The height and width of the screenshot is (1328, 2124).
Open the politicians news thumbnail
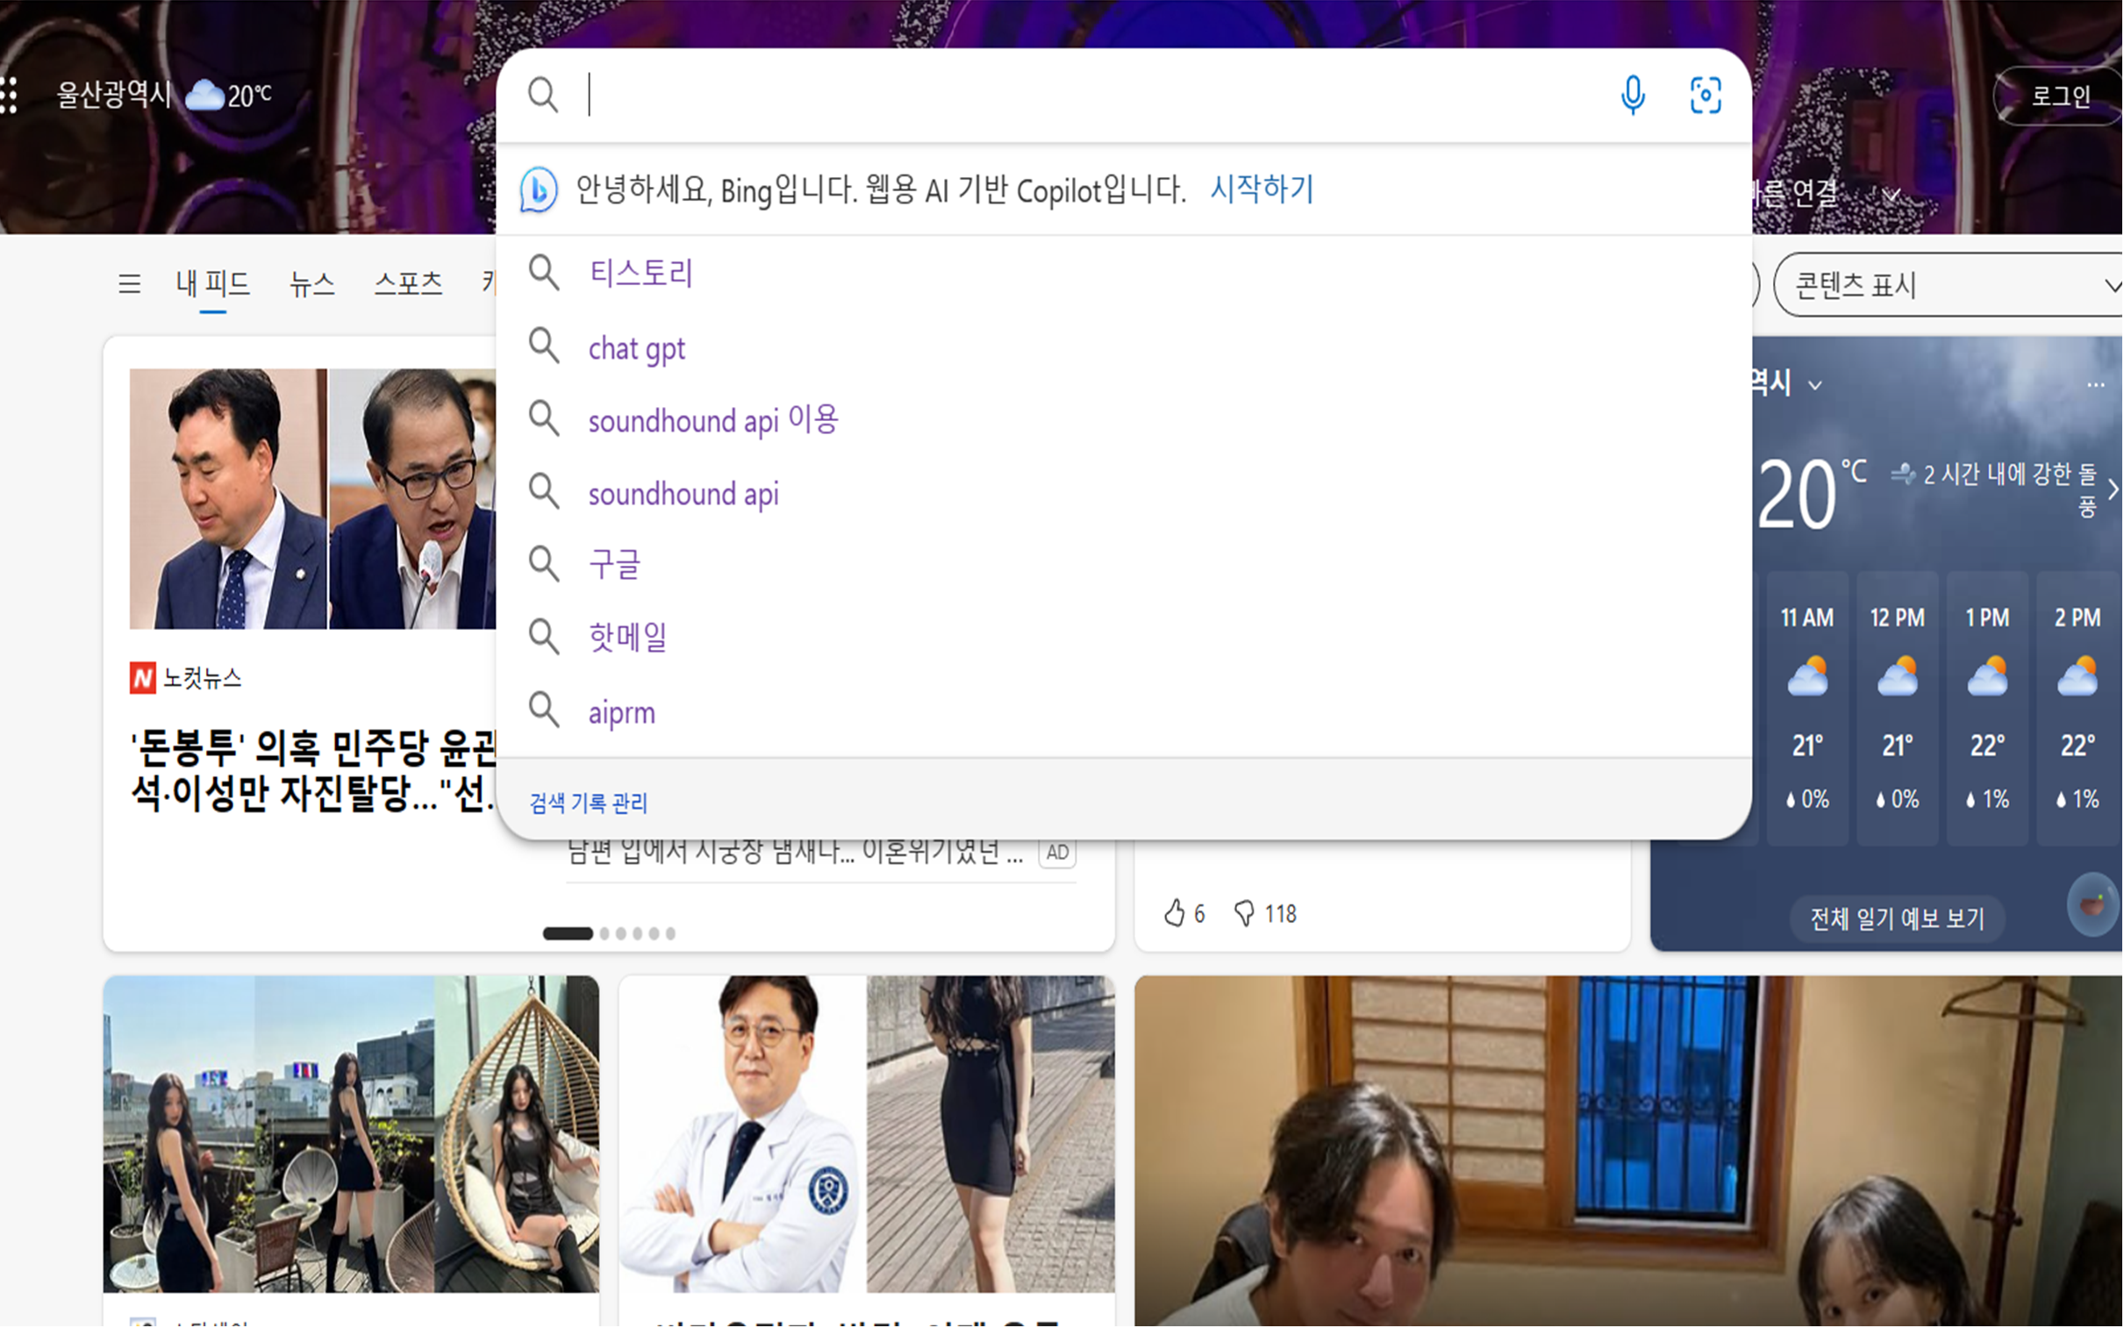coord(312,499)
